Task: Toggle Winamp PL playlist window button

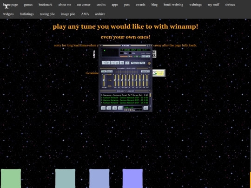Action: coord(148,57)
